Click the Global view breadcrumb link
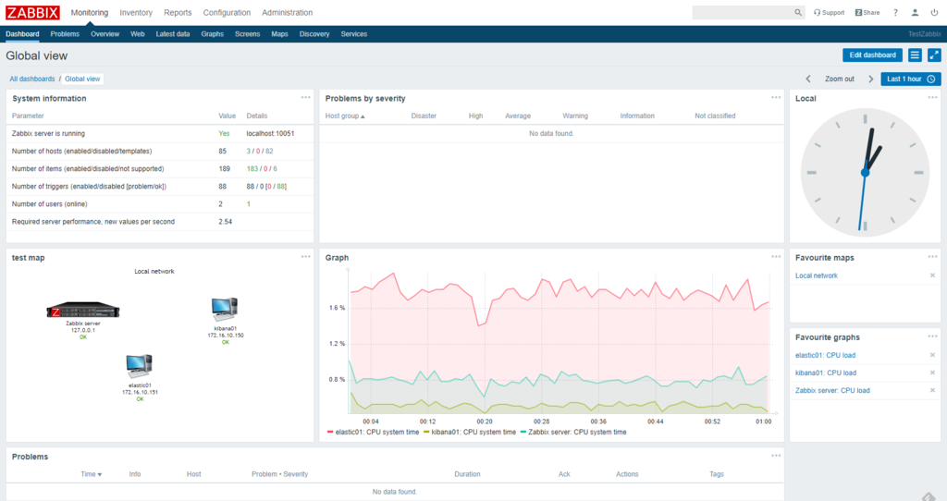Image resolution: width=947 pixels, height=501 pixels. [82, 79]
